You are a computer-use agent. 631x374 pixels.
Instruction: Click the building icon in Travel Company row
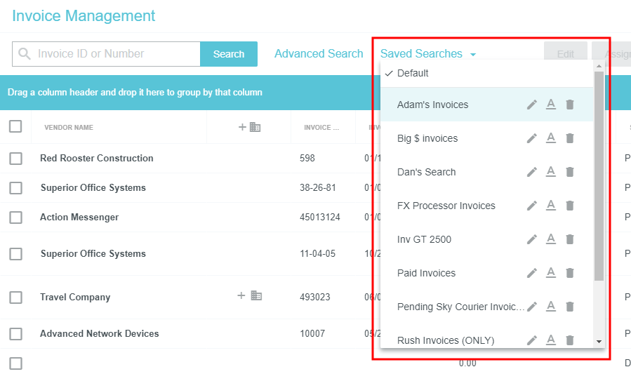[x=256, y=296]
